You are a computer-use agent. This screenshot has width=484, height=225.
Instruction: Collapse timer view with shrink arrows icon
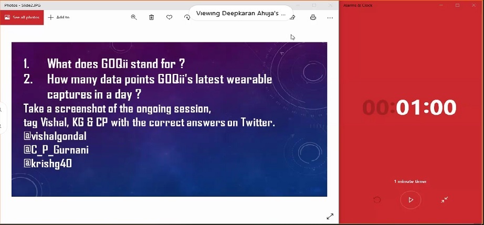[445, 200]
